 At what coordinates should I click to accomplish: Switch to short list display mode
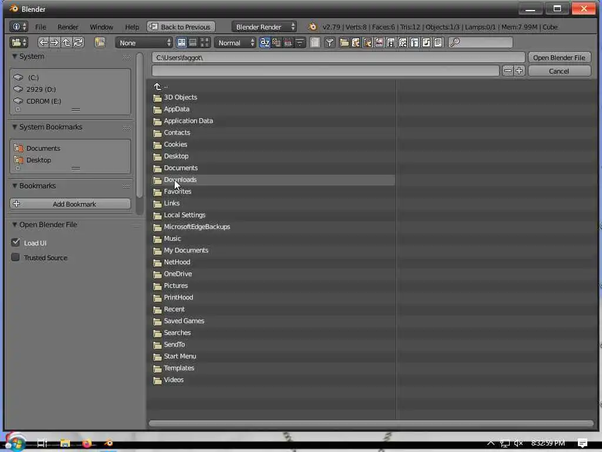click(x=181, y=42)
